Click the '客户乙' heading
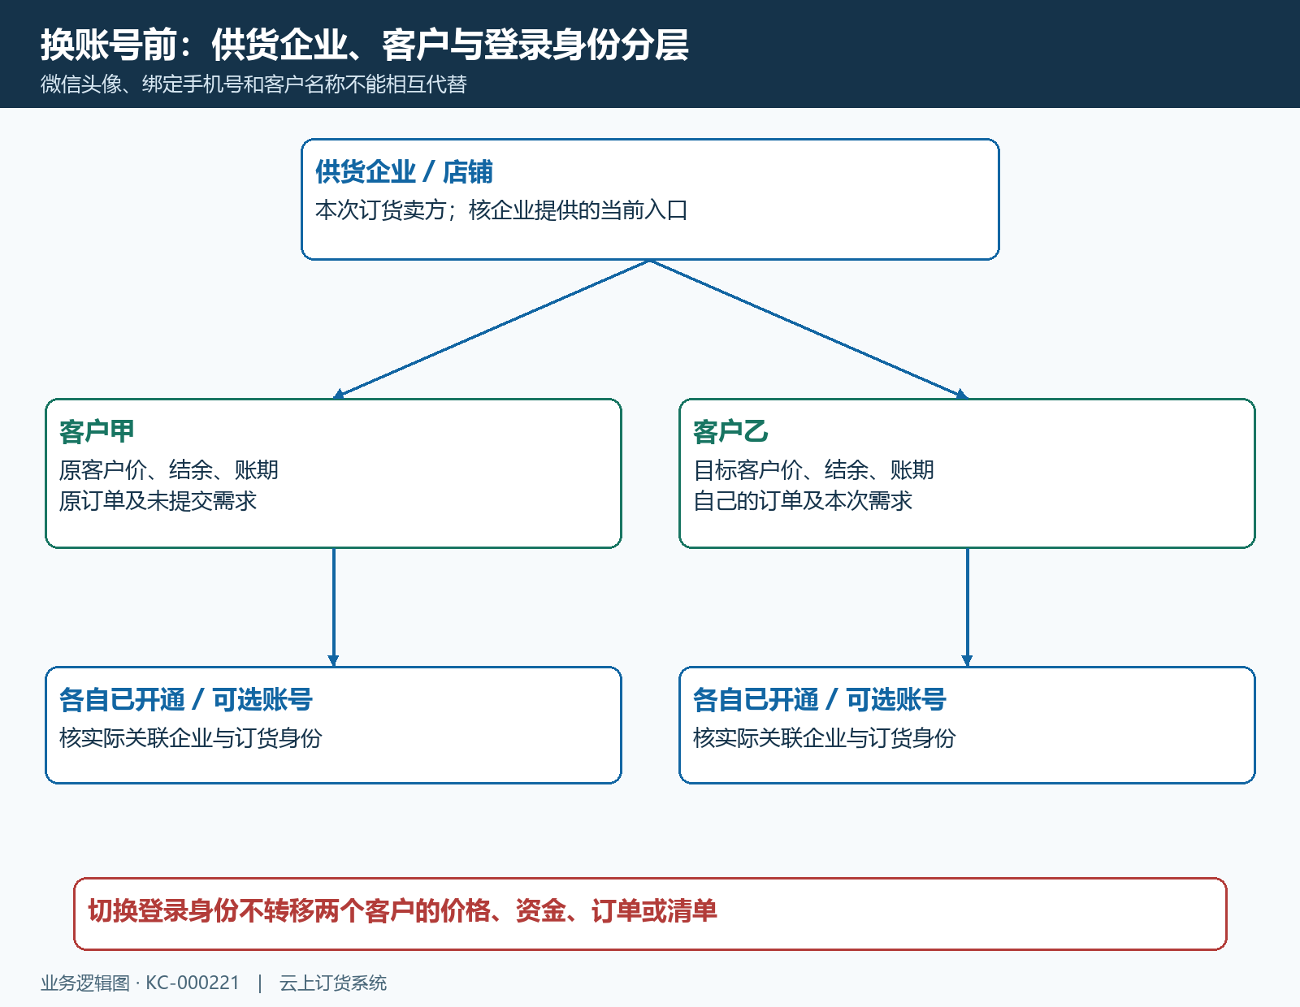 (730, 432)
